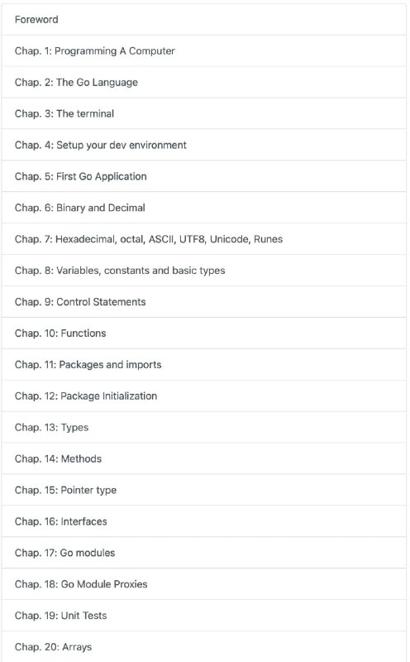410x662 pixels.
Task: Go to Chap. 3: The terminal
Action: point(203,113)
